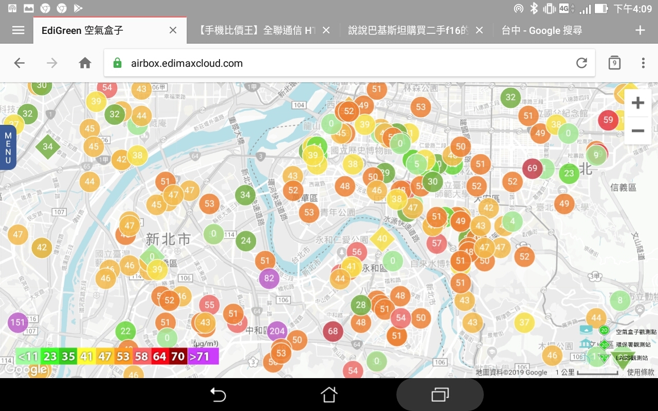Click the 環保署觀測站 legend label
This screenshot has height=411, width=658.
coord(633,345)
